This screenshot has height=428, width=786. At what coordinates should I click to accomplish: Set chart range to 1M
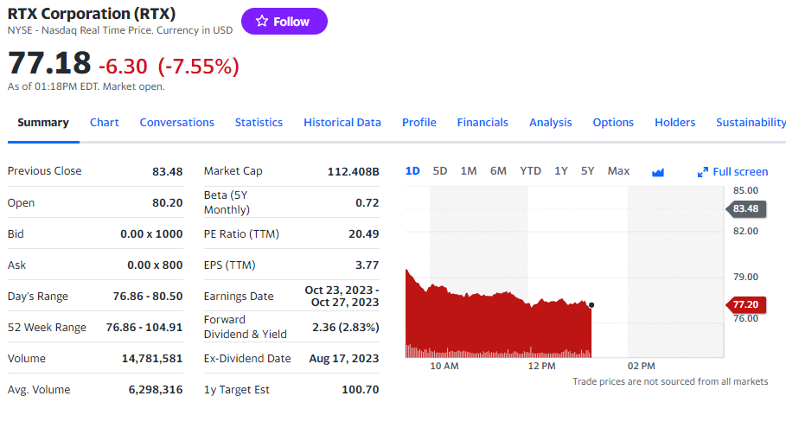coord(468,170)
